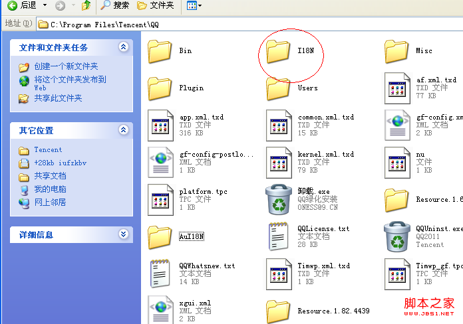The image size is (463, 324).
Task: Select Timwp_gf.tpc file icon
Action: coord(397,274)
